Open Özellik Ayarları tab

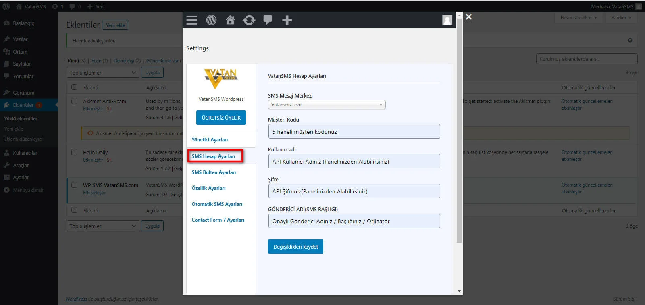click(x=208, y=188)
